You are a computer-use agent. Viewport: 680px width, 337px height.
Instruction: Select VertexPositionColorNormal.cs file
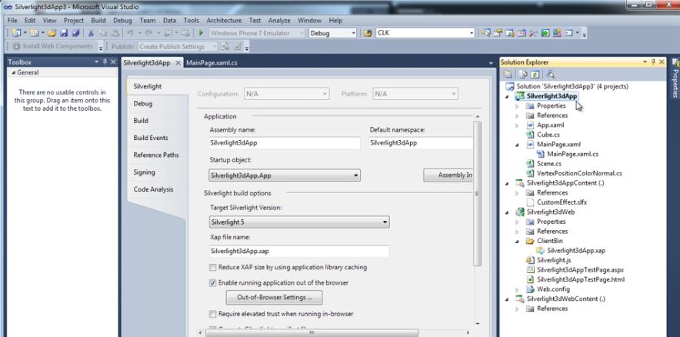579,173
